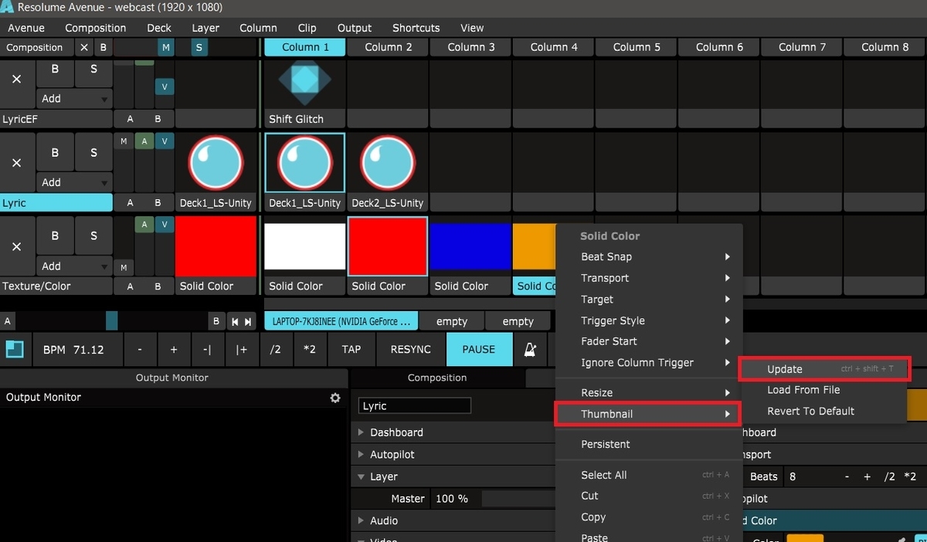Clear the Texture/Color layer with X
Image resolution: width=927 pixels, height=542 pixels.
[x=17, y=246]
